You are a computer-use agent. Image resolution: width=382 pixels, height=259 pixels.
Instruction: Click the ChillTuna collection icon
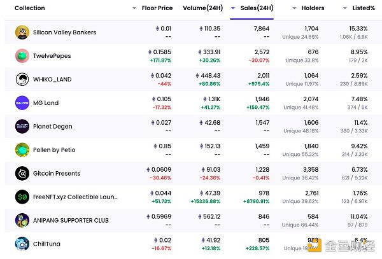coord(22,244)
